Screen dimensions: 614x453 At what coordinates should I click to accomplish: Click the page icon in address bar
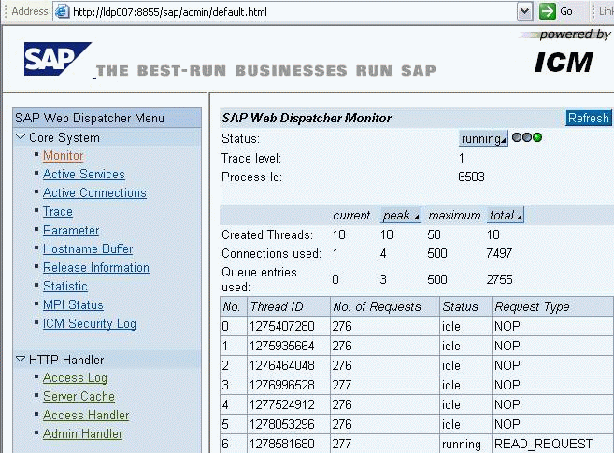click(63, 11)
